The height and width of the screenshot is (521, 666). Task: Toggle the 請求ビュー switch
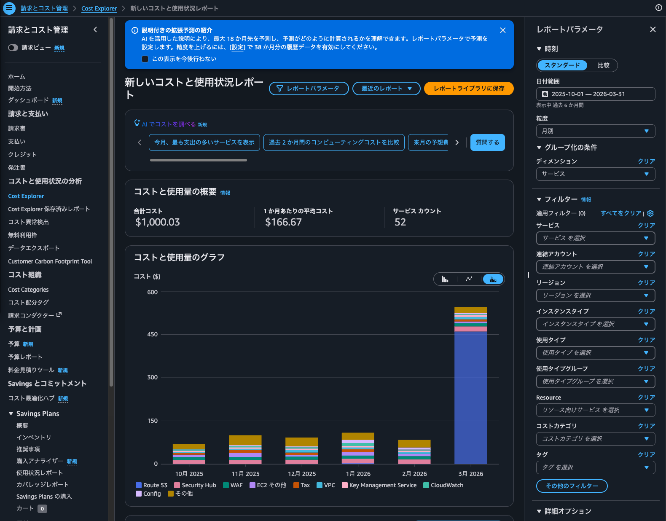click(x=13, y=48)
